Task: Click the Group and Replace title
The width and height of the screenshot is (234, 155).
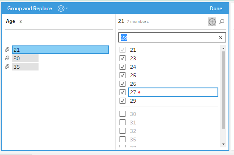Action: coord(30,8)
